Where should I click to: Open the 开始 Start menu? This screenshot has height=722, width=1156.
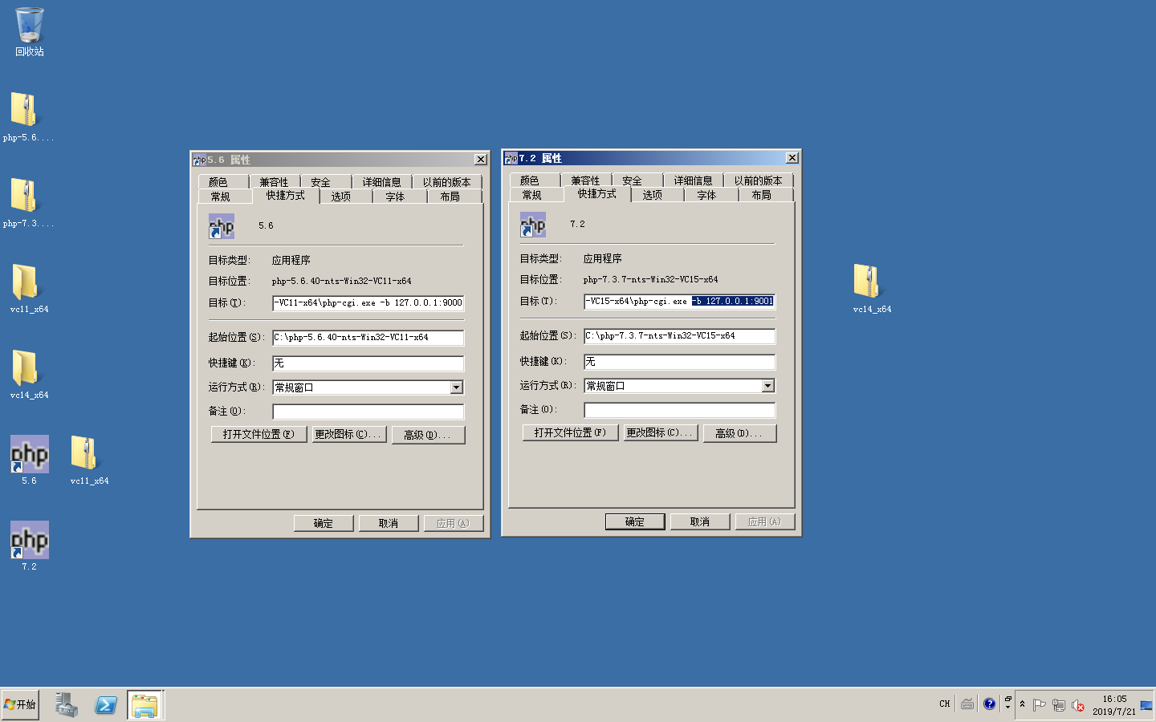[x=20, y=704]
